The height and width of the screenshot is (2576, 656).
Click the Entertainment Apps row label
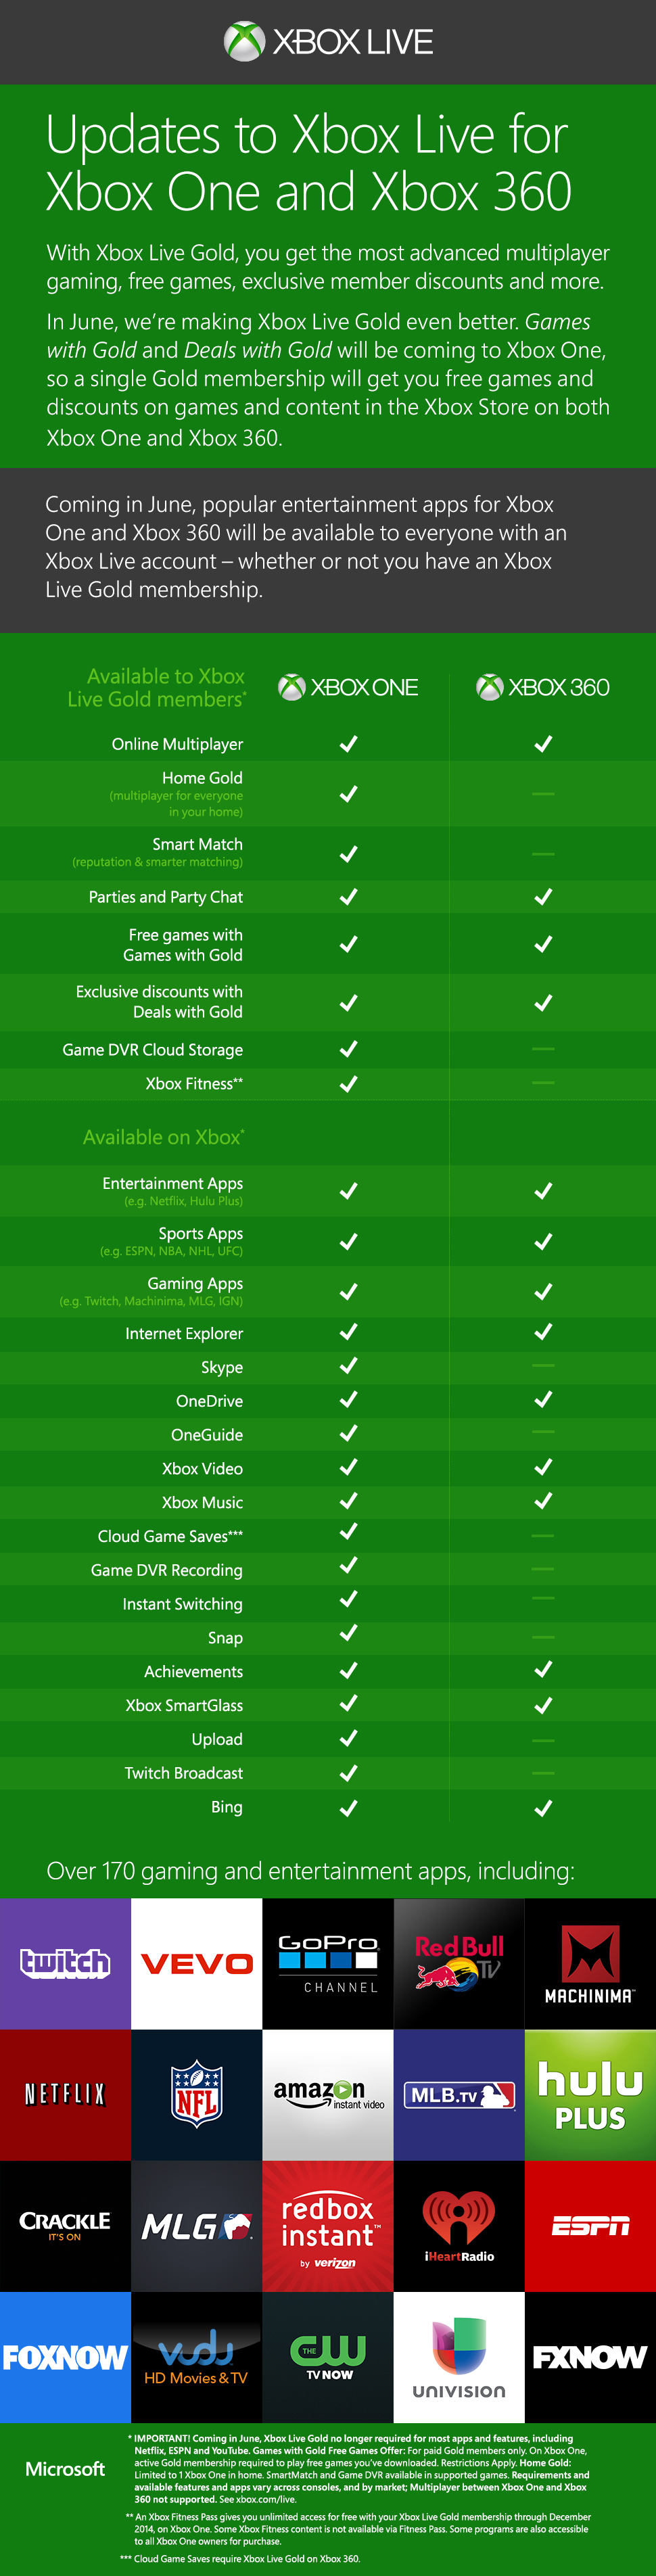172,1183
